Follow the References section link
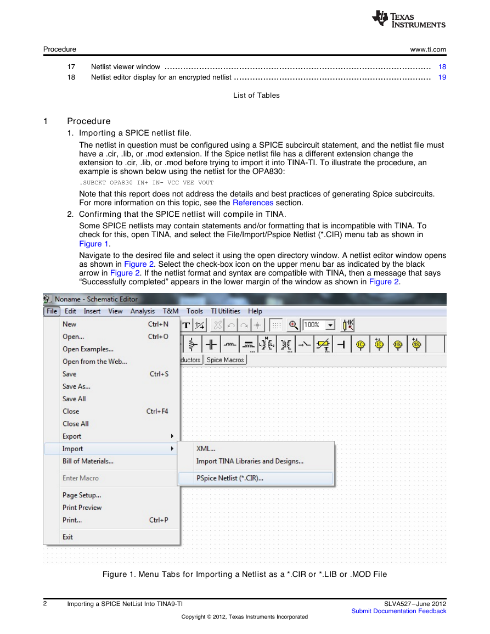The width and height of the screenshot is (490, 634). tap(253, 203)
